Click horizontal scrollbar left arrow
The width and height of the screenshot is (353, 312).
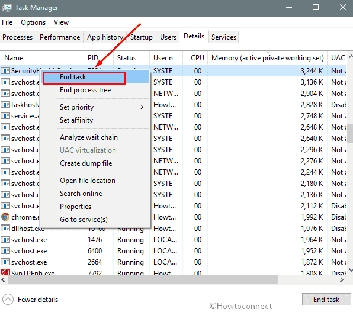(x=3, y=279)
